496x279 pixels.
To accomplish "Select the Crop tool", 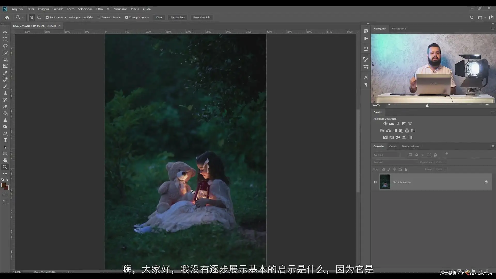I will point(5,59).
